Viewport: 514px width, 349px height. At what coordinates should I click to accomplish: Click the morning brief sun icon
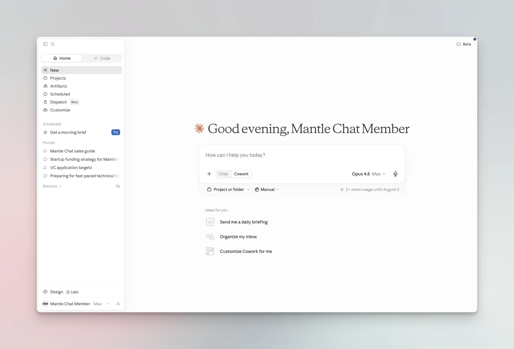[x=45, y=132]
